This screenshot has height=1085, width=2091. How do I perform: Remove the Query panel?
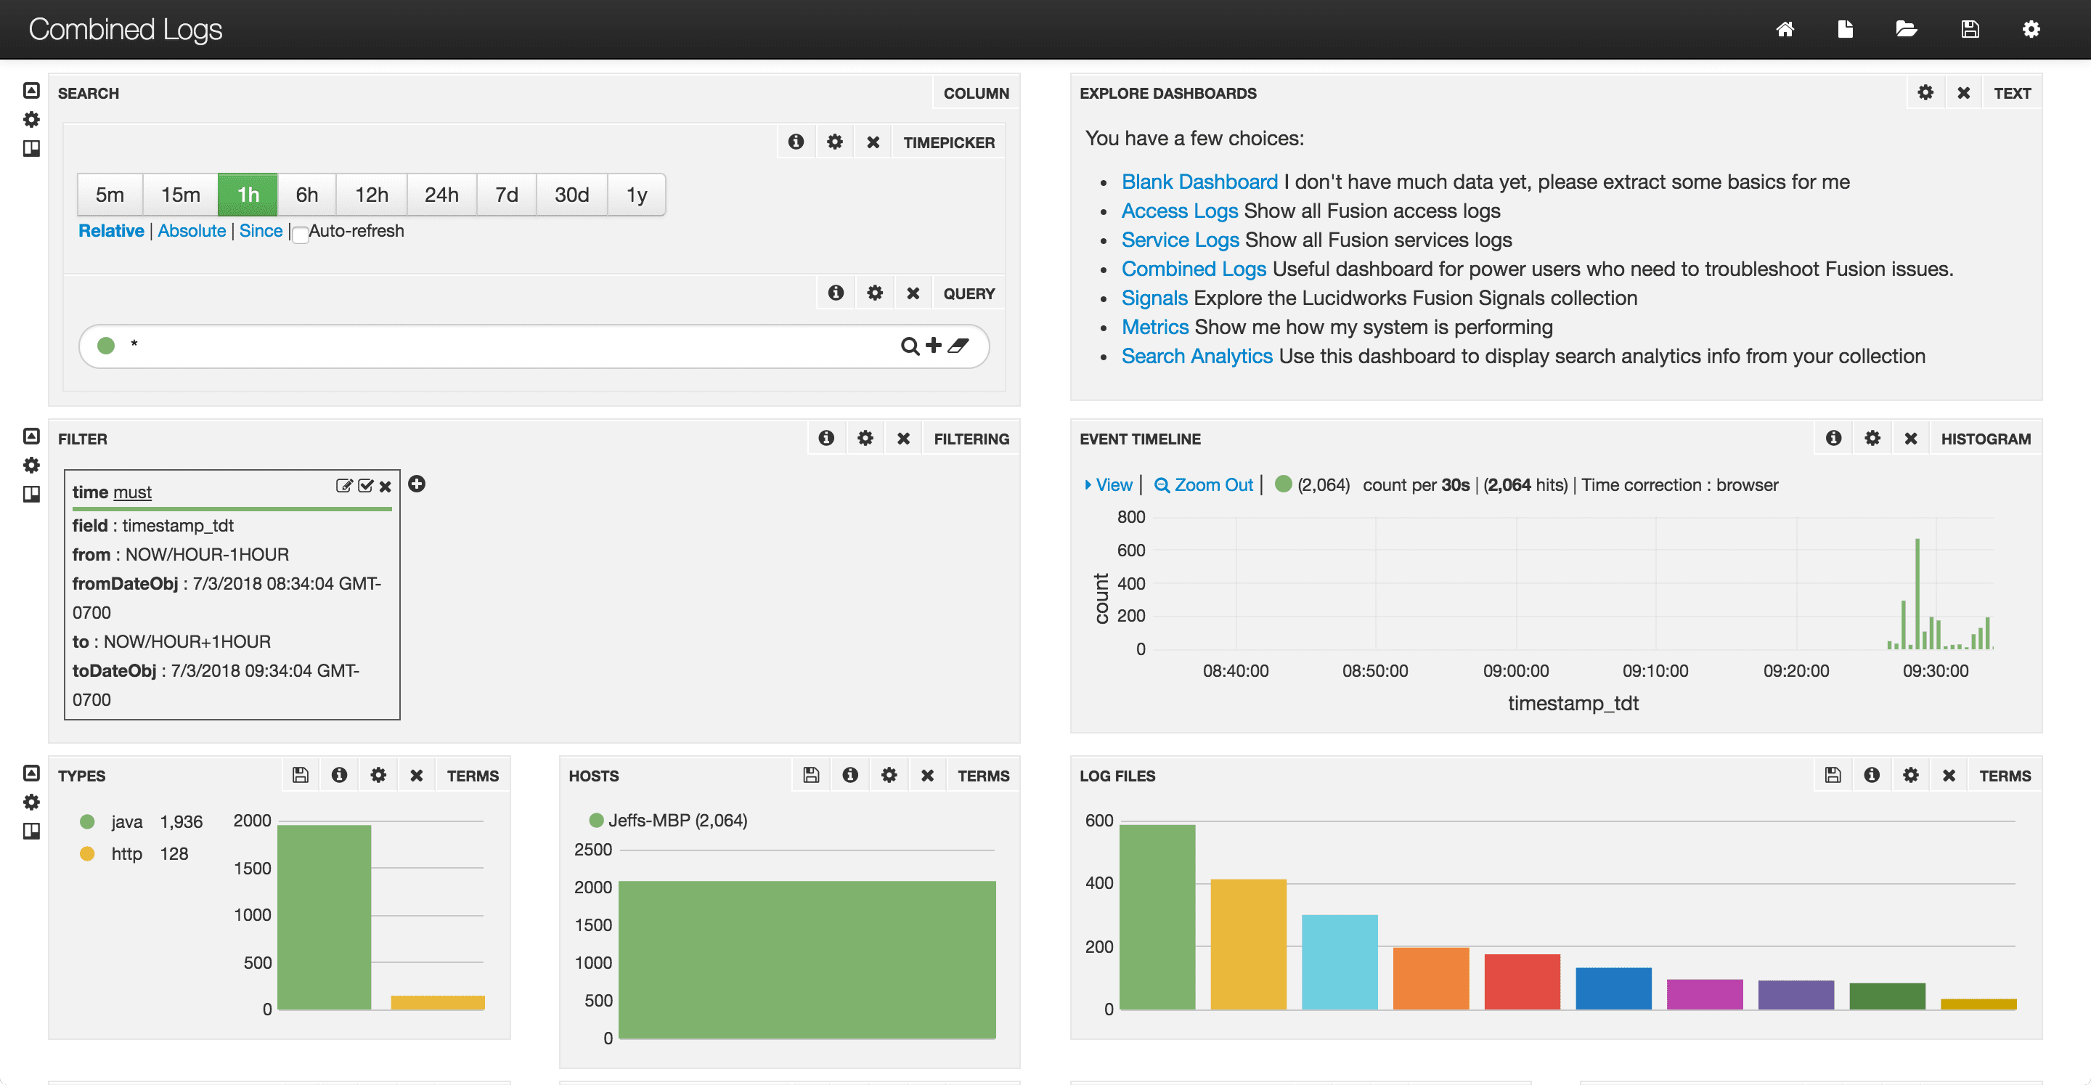[913, 293]
